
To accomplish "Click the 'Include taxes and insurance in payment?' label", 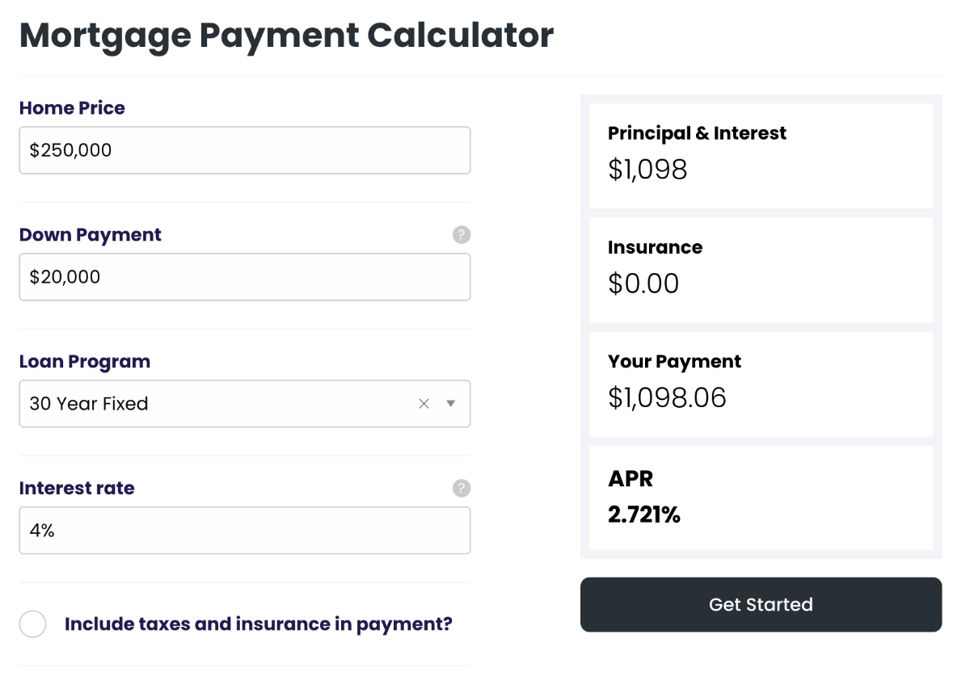I will [x=258, y=624].
